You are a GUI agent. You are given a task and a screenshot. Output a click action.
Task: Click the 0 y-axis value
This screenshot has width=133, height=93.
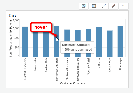[18, 56]
